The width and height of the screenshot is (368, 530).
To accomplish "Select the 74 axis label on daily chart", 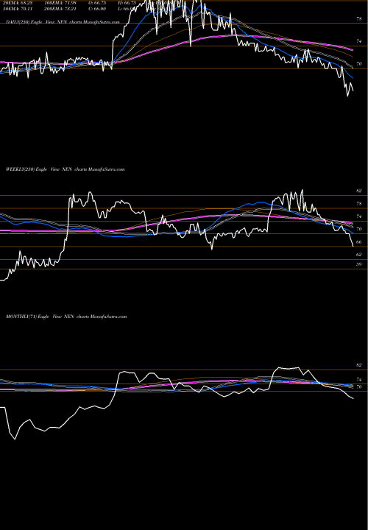I will tap(359, 41).
